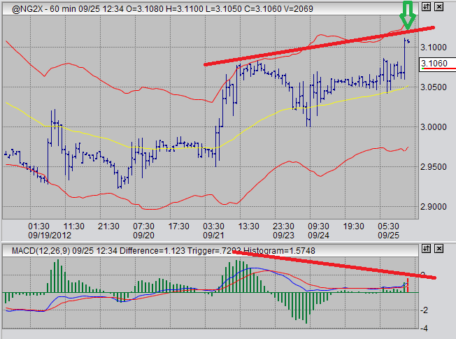This screenshot has height=339, width=456.
Task: Click the 17:30 time axis label
Action: coord(178,226)
